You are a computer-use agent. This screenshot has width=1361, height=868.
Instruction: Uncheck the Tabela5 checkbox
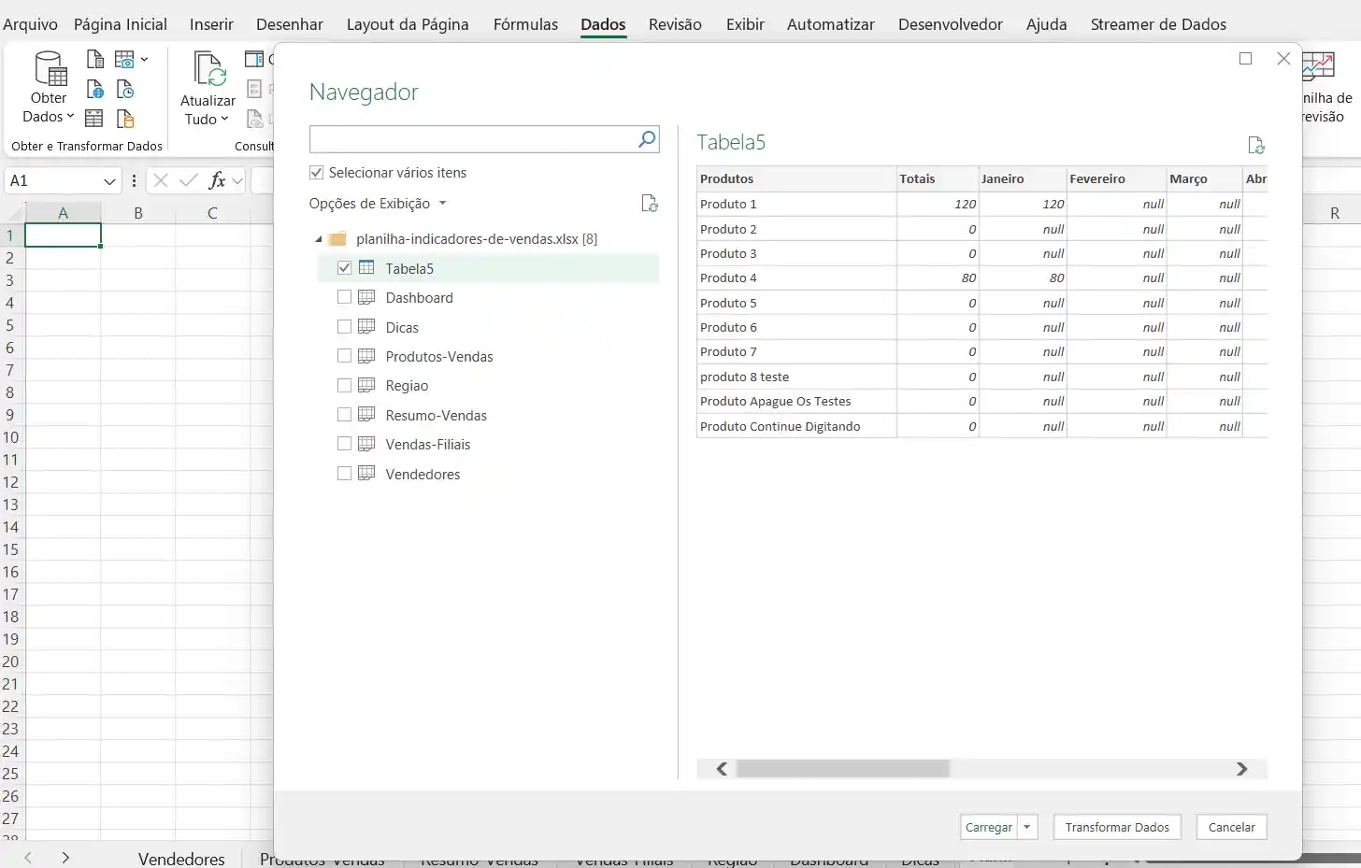pos(344,267)
